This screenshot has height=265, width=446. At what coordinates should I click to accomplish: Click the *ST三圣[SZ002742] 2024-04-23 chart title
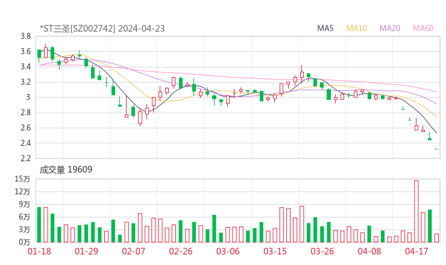102,28
